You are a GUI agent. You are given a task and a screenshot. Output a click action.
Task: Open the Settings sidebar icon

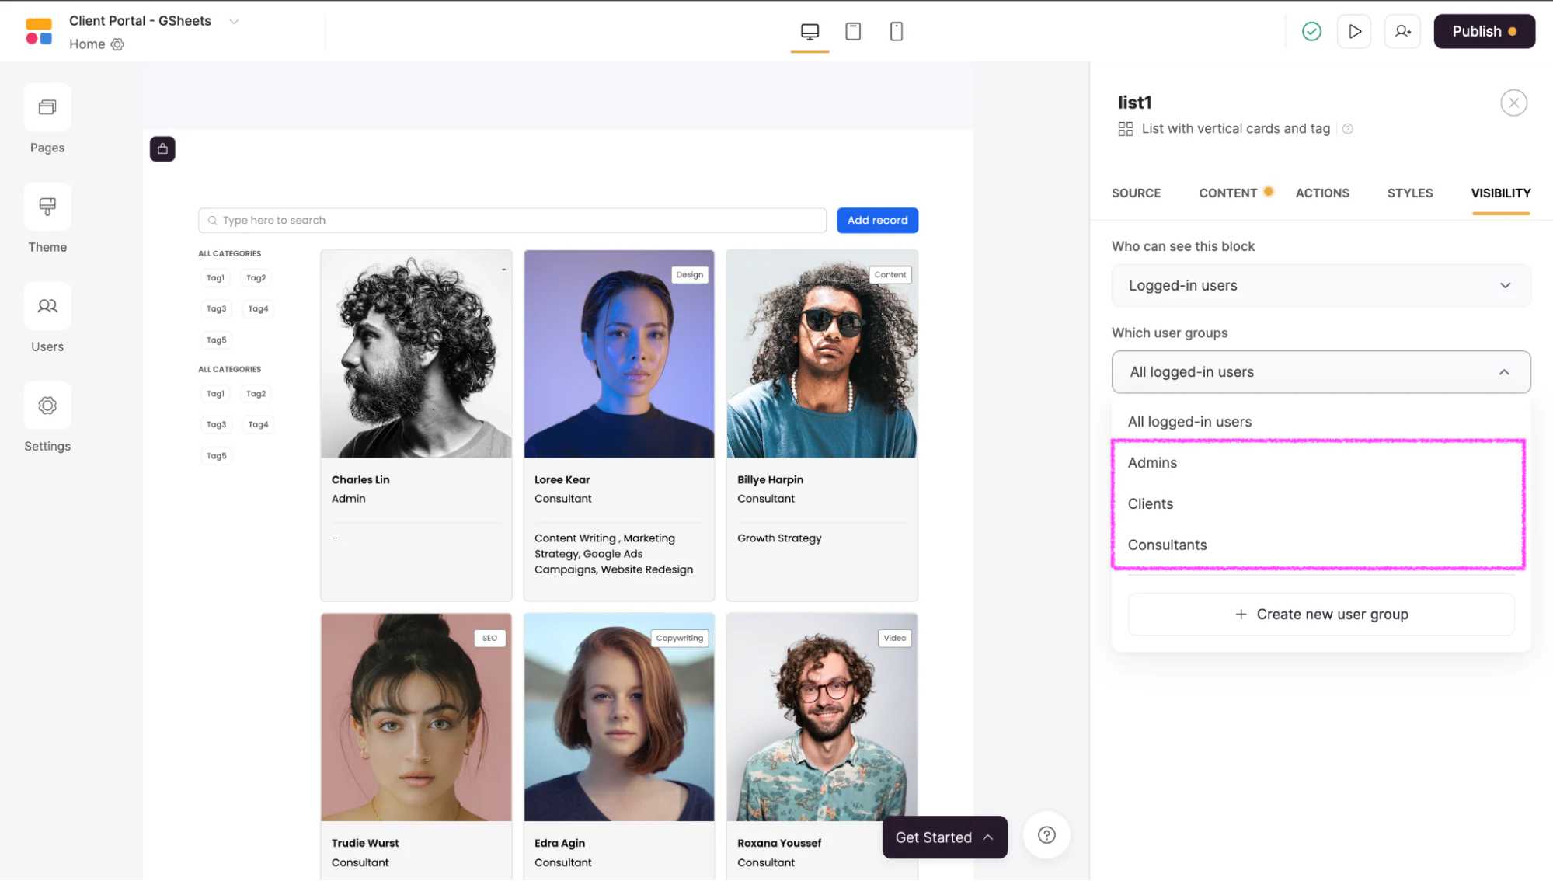tap(47, 406)
